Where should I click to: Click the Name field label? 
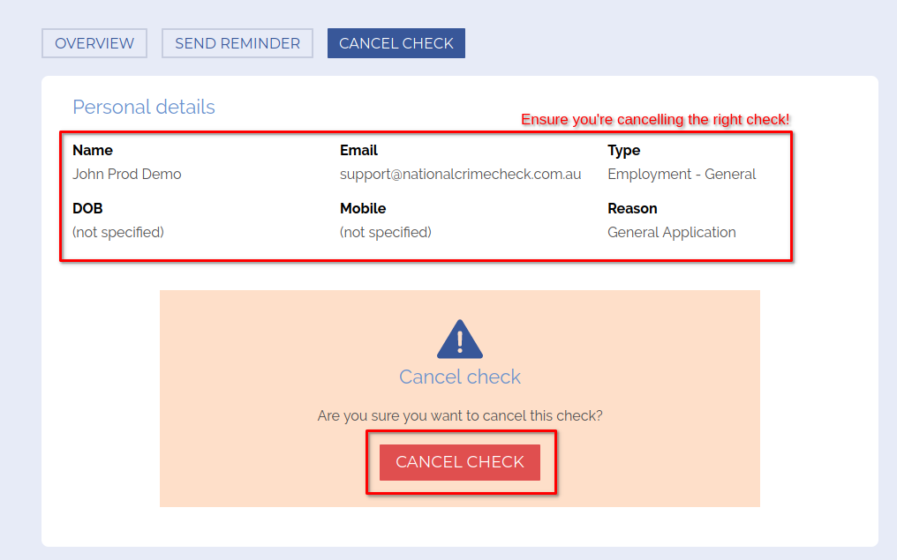pyautogui.click(x=93, y=150)
